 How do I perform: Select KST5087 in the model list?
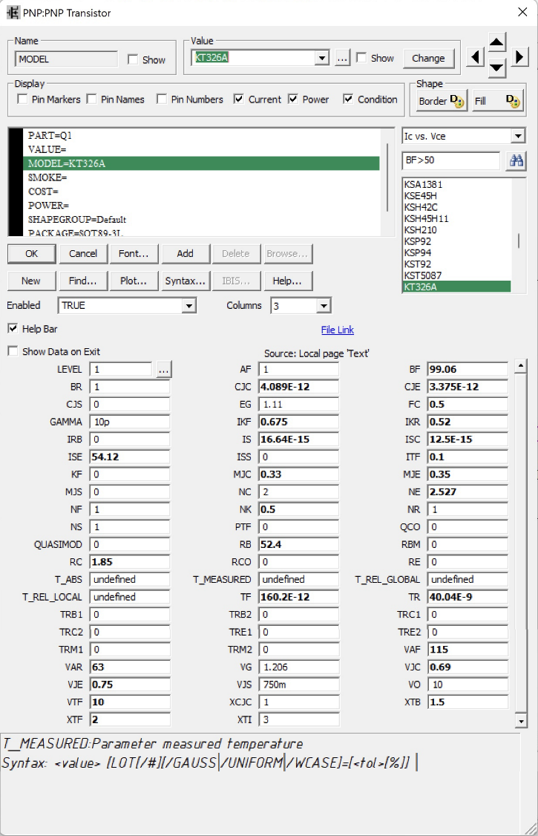click(x=456, y=275)
